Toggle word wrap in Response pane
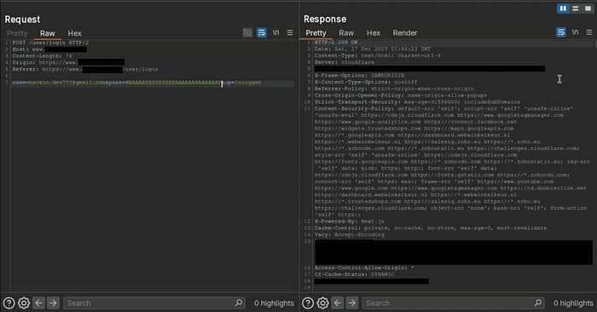This screenshot has width=597, height=312. (561, 32)
